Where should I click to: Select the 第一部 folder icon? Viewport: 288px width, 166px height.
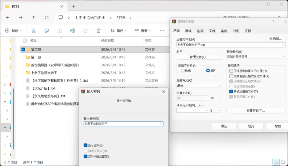(x=28, y=57)
